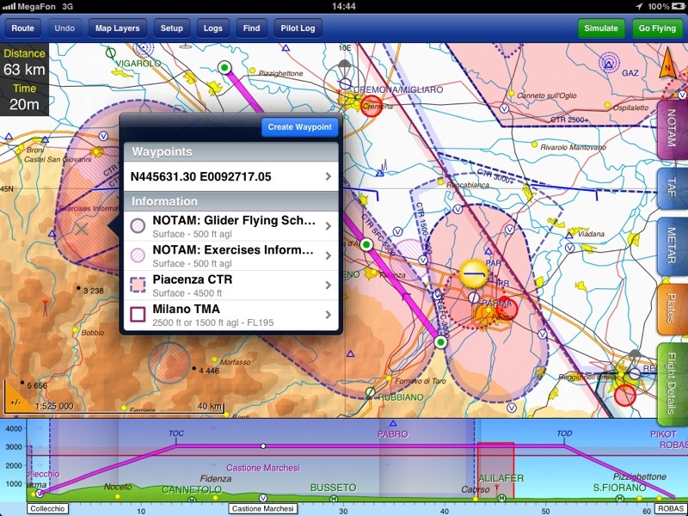This screenshot has height=516, width=688.
Task: Select TOC marker on elevation profile
Action: pos(176,435)
